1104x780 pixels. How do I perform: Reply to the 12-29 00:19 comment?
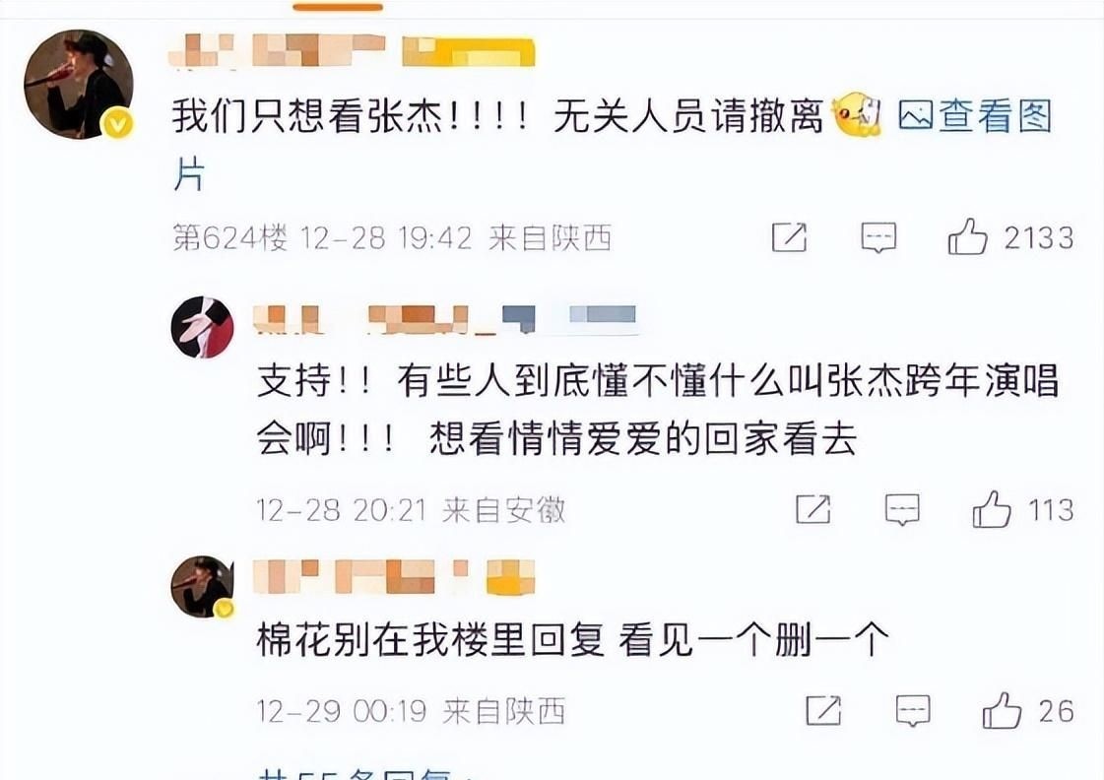[x=913, y=711]
